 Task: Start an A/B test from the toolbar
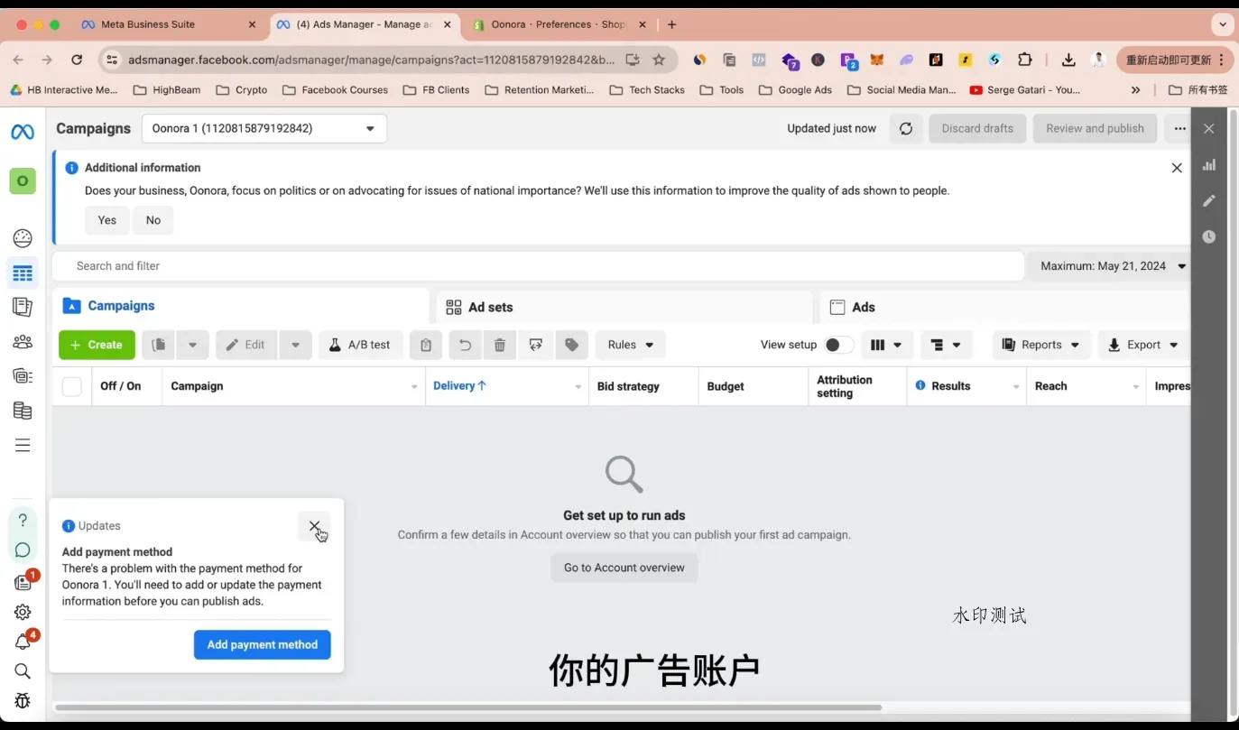pos(360,345)
